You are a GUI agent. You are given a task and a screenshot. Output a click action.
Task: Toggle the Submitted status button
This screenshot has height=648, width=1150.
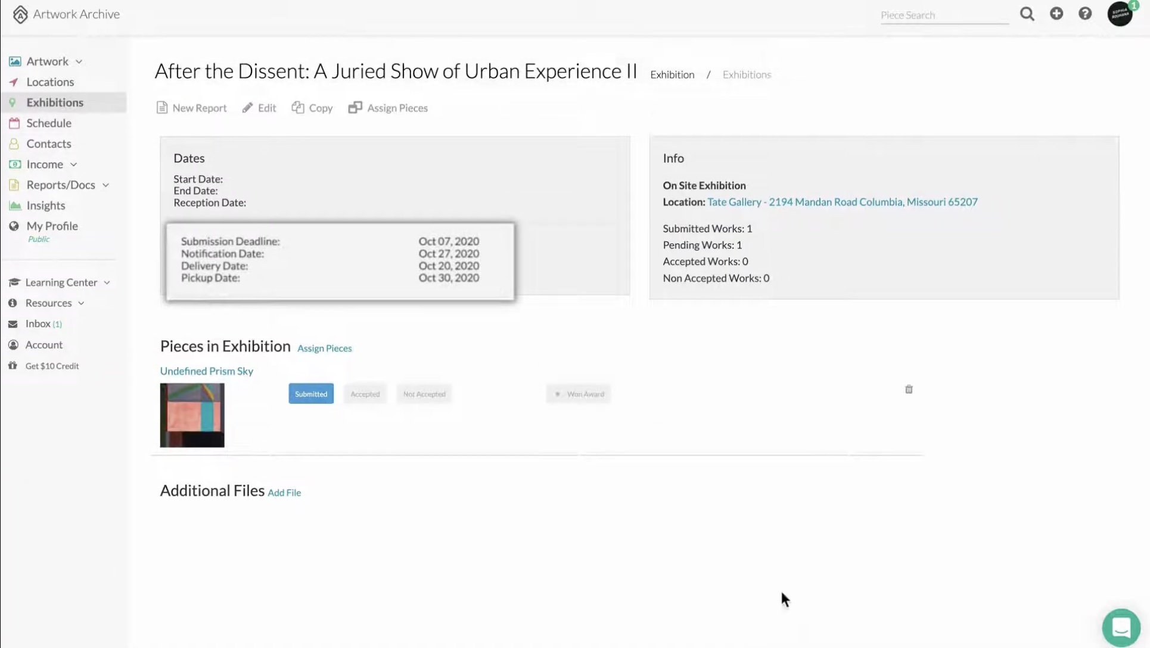pyautogui.click(x=311, y=394)
